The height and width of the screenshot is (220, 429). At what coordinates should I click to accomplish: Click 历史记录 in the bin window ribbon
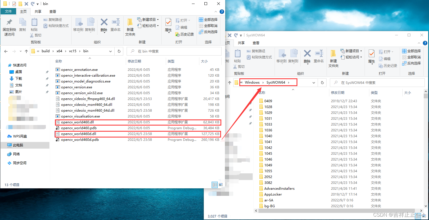coord(185,34)
